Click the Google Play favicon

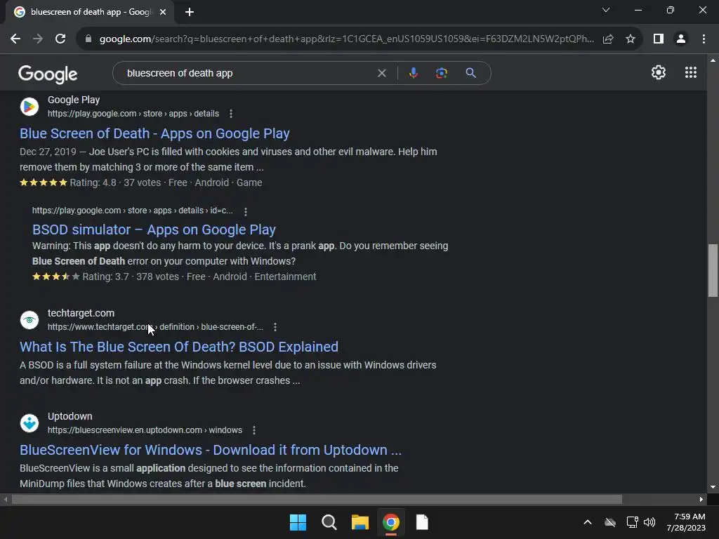(x=29, y=107)
